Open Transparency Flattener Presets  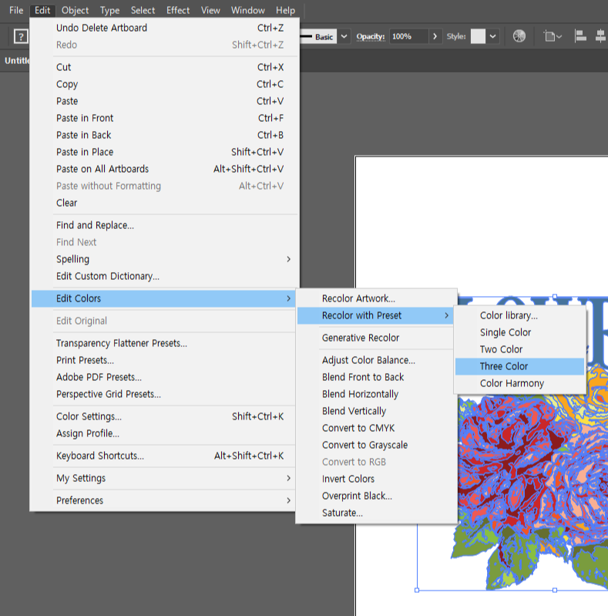[x=163, y=343]
